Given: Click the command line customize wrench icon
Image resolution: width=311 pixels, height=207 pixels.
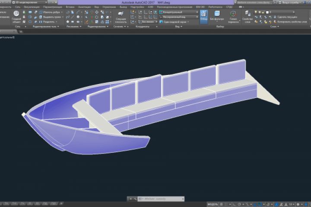Looking at the screenshot, I should [135, 199].
